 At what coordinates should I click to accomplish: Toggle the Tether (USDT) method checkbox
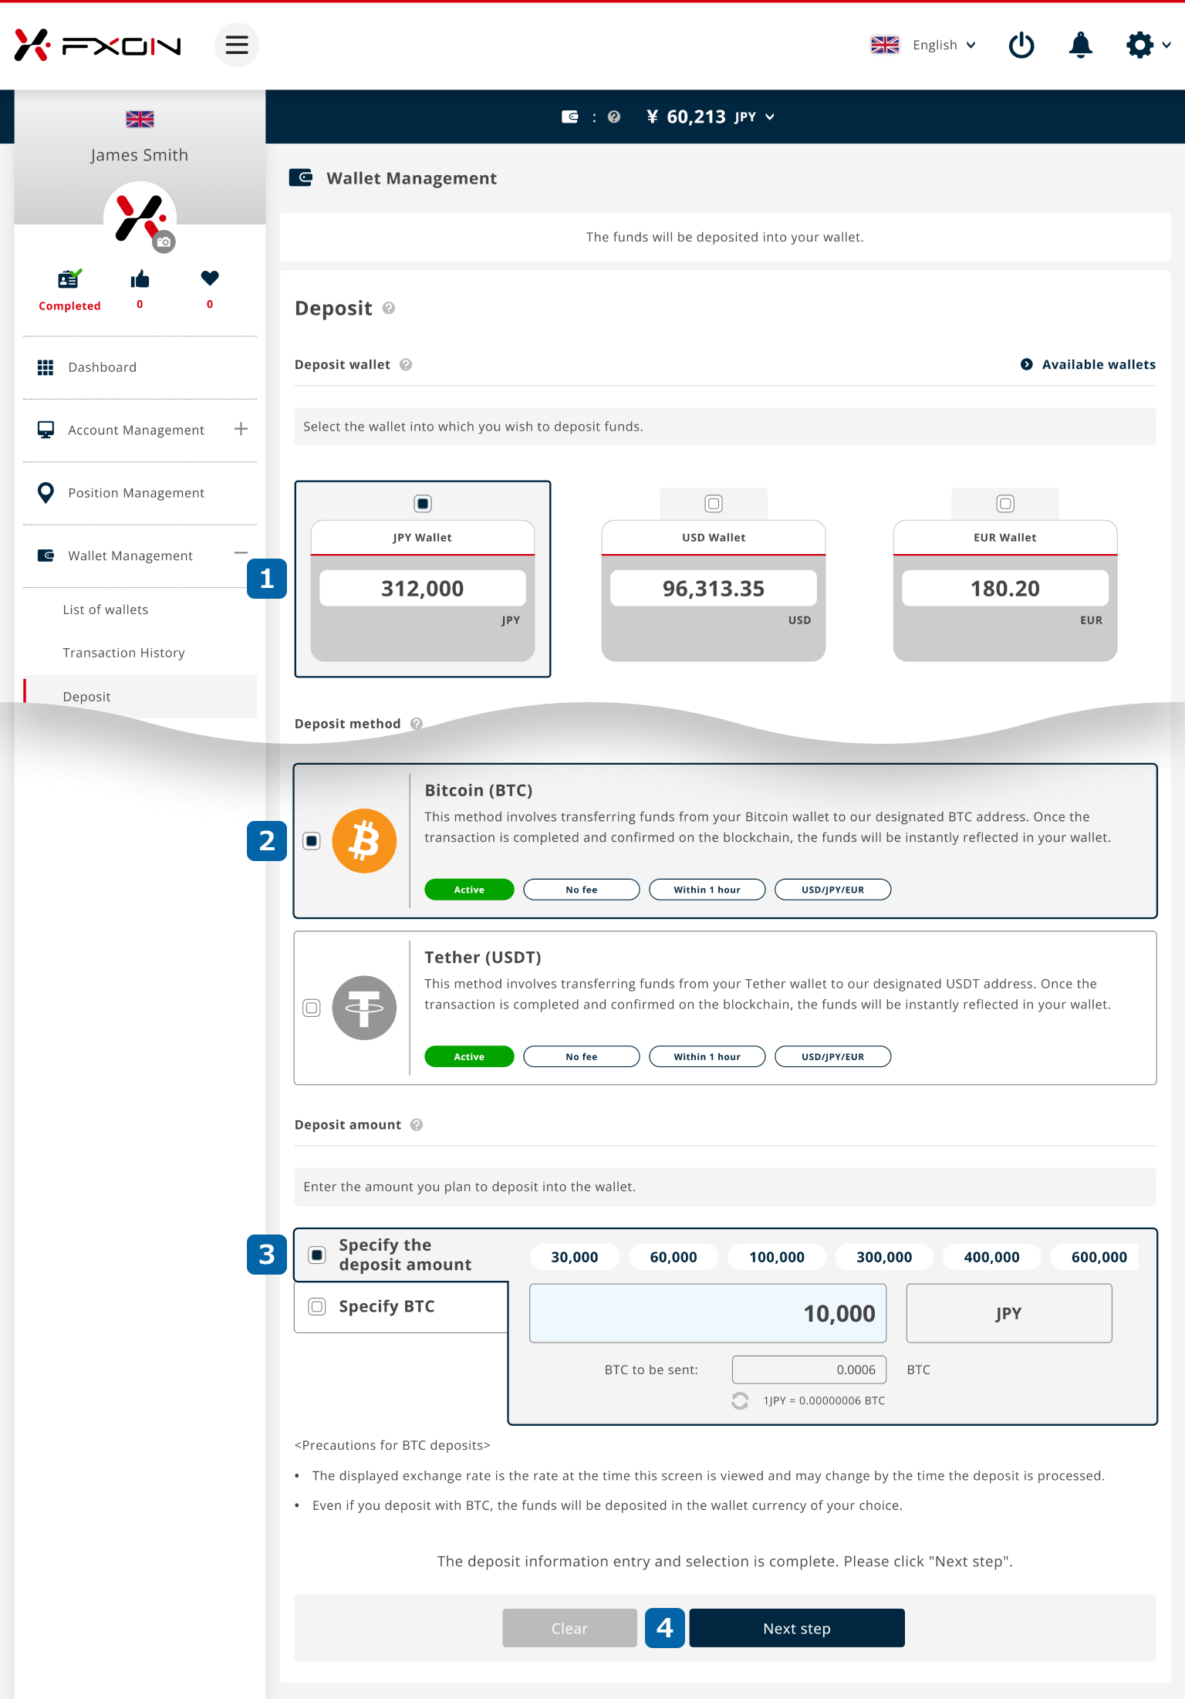[312, 1008]
